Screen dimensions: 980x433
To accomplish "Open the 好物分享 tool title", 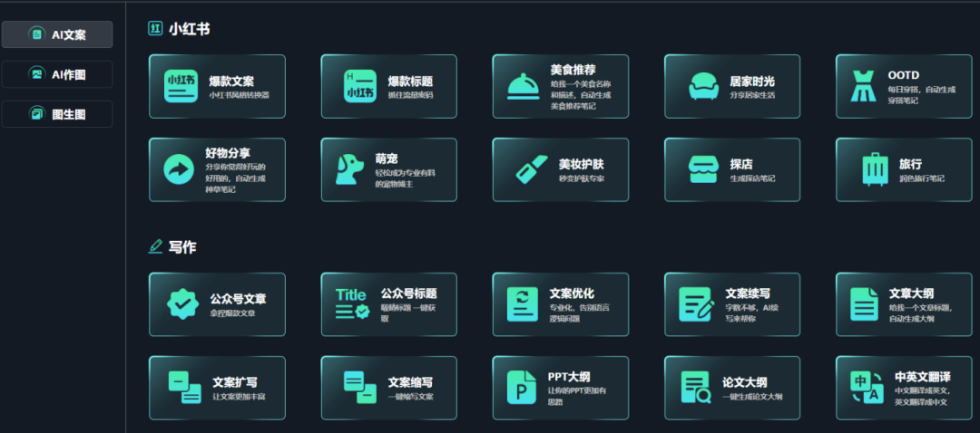I will (x=228, y=153).
